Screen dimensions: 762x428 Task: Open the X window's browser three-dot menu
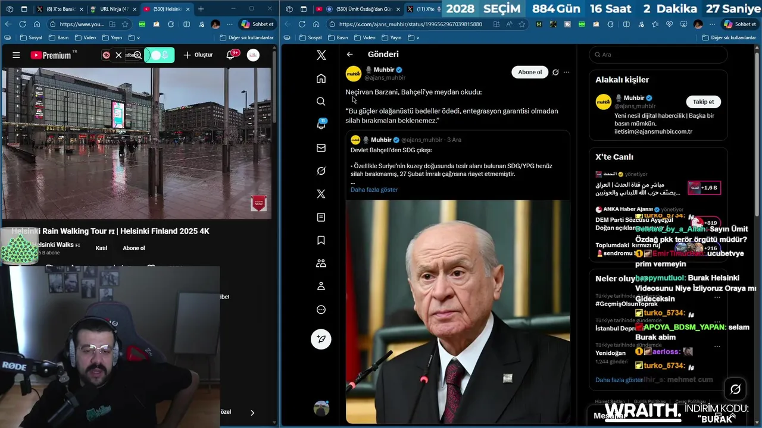(712, 24)
